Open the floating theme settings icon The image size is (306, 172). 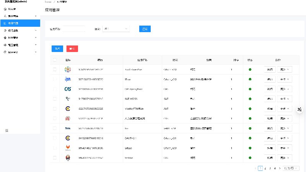tap(299, 110)
